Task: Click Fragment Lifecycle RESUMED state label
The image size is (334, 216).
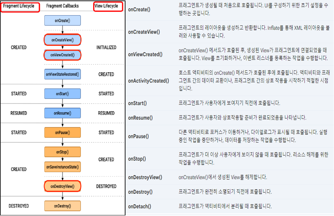Action: click(19, 113)
